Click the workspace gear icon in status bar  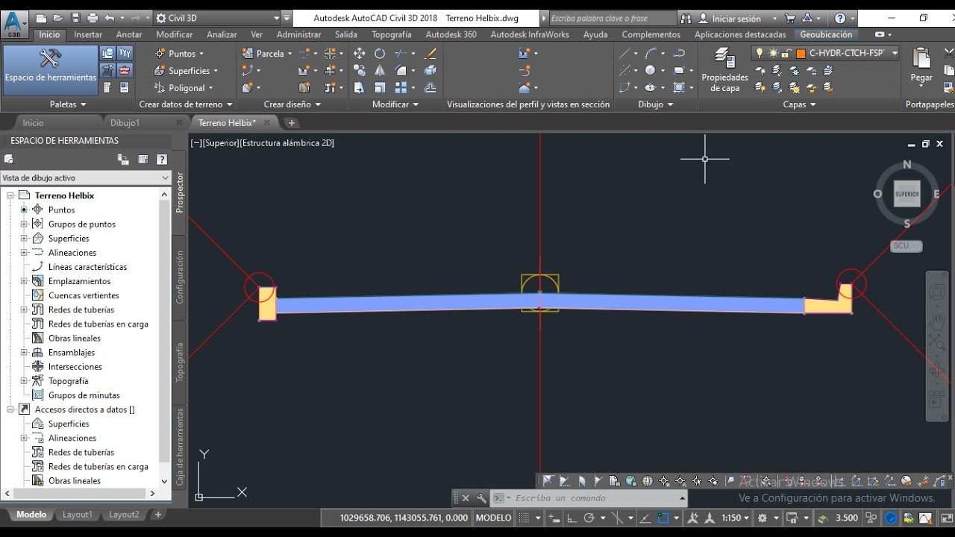pyautogui.click(x=763, y=518)
